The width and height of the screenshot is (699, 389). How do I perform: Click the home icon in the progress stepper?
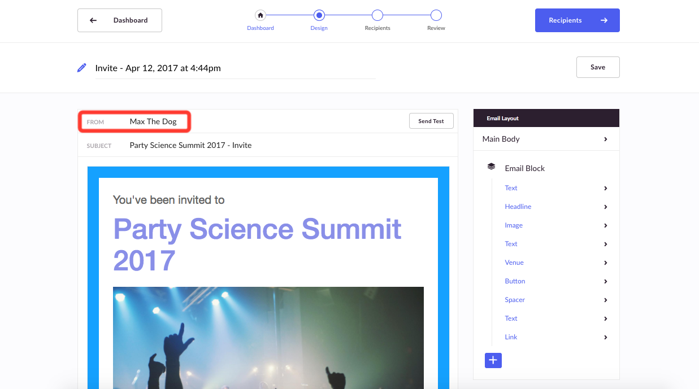tap(260, 15)
